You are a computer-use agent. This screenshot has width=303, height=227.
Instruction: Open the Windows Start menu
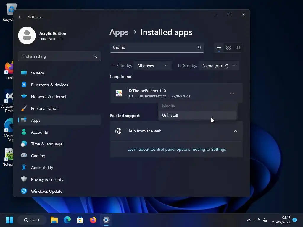pos(9,220)
